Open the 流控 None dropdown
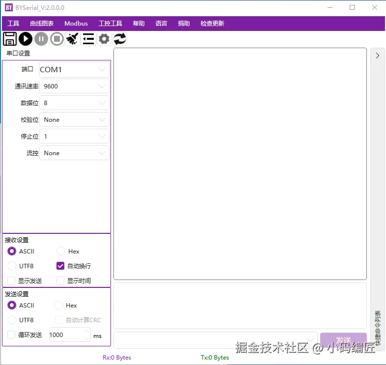The height and width of the screenshot is (365, 386). tap(74, 153)
